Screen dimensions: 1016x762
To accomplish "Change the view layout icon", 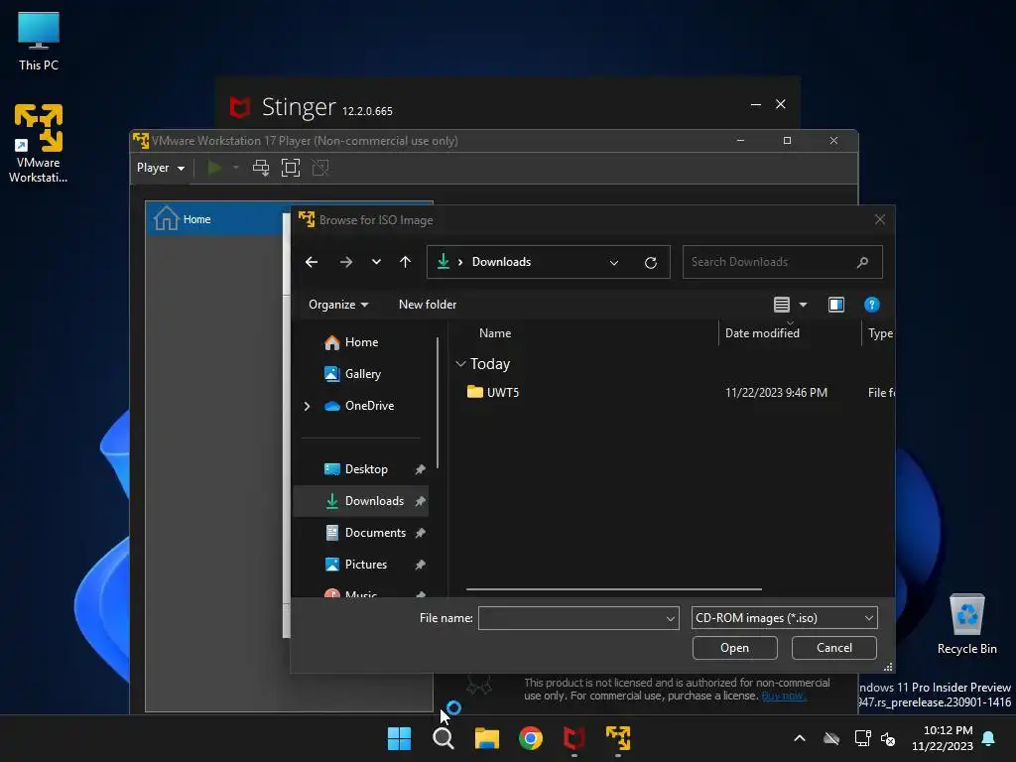I will [782, 305].
